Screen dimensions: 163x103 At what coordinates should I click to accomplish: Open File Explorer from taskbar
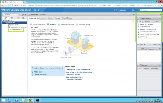coord(23,100)
